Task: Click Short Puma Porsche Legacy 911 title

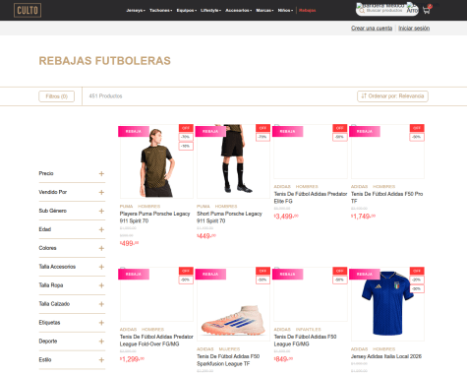Action: 229,218
